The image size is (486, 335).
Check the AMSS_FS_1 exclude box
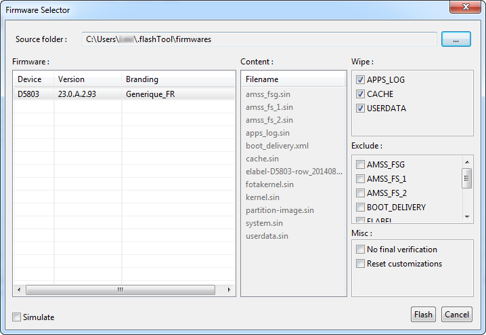(x=361, y=179)
